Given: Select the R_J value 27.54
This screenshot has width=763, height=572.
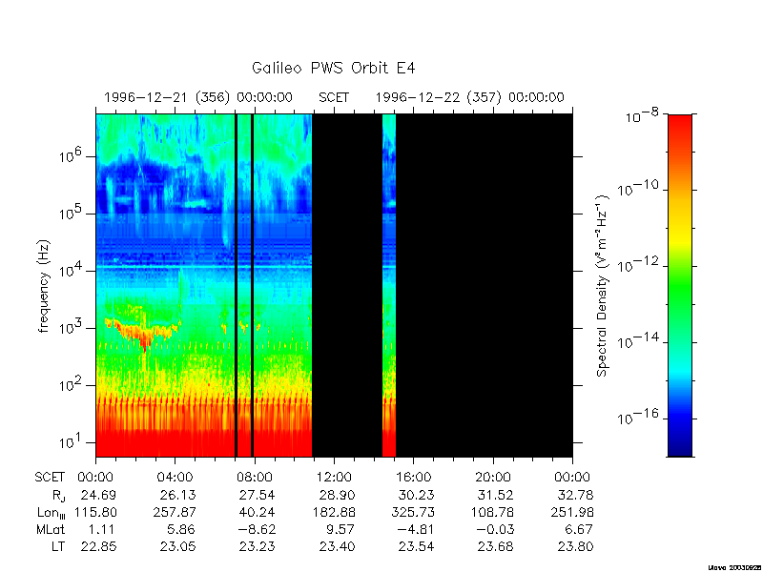Looking at the screenshot, I should pos(257,495).
